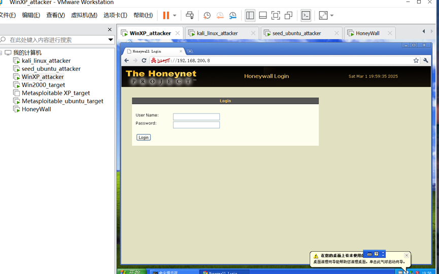439x274 pixels.
Task: Open the 查看(V) menu
Action: pyautogui.click(x=55, y=15)
